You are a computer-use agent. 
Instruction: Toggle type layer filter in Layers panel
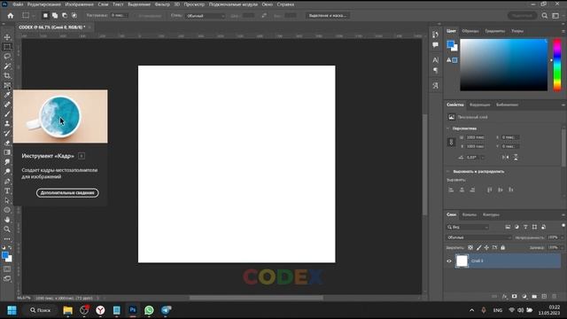[525, 227]
